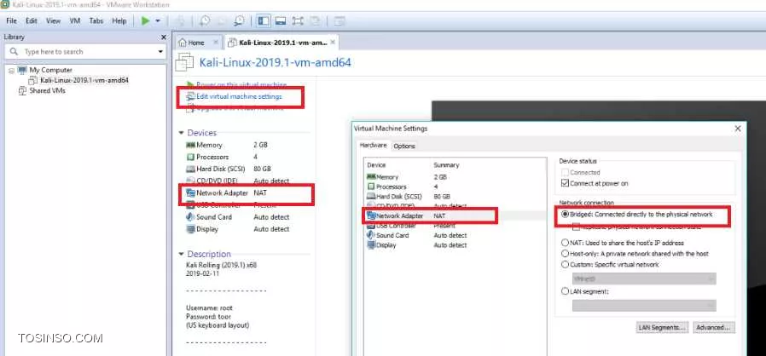Click the Username: root description text
Viewport: 766px width, 356px height.
(210, 308)
